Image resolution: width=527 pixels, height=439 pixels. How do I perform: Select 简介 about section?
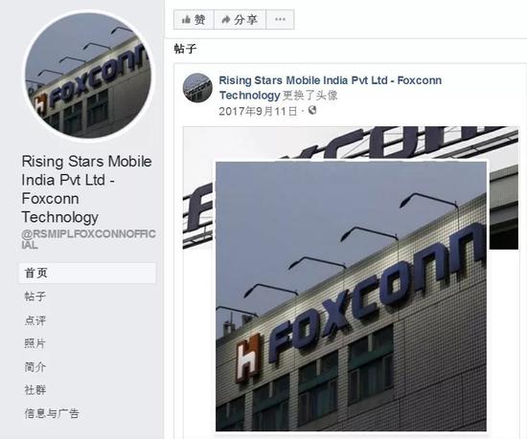point(34,367)
